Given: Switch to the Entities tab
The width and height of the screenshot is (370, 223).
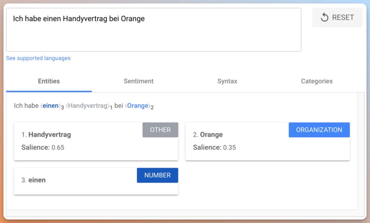Looking at the screenshot, I should 49,81.
